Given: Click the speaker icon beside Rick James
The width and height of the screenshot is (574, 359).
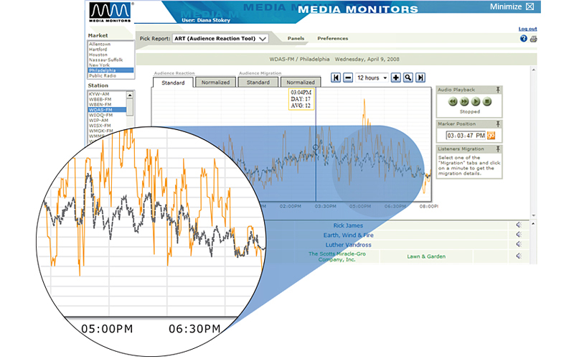Looking at the screenshot, I should (519, 225).
